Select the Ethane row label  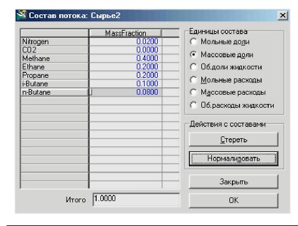(x=55, y=67)
